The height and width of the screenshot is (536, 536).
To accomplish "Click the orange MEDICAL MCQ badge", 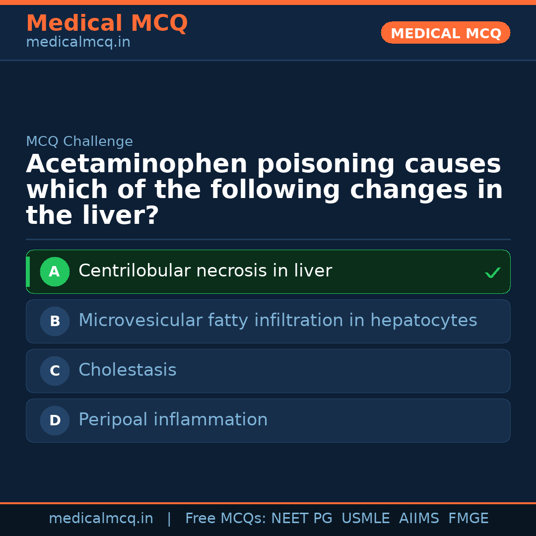I will tap(446, 33).
